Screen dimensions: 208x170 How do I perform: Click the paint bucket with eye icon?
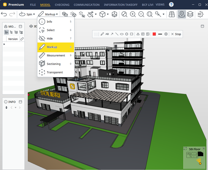tap(90, 14)
